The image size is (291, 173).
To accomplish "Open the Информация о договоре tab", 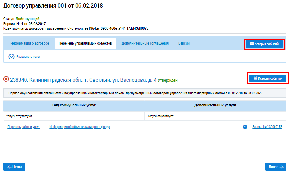I will point(30,43).
